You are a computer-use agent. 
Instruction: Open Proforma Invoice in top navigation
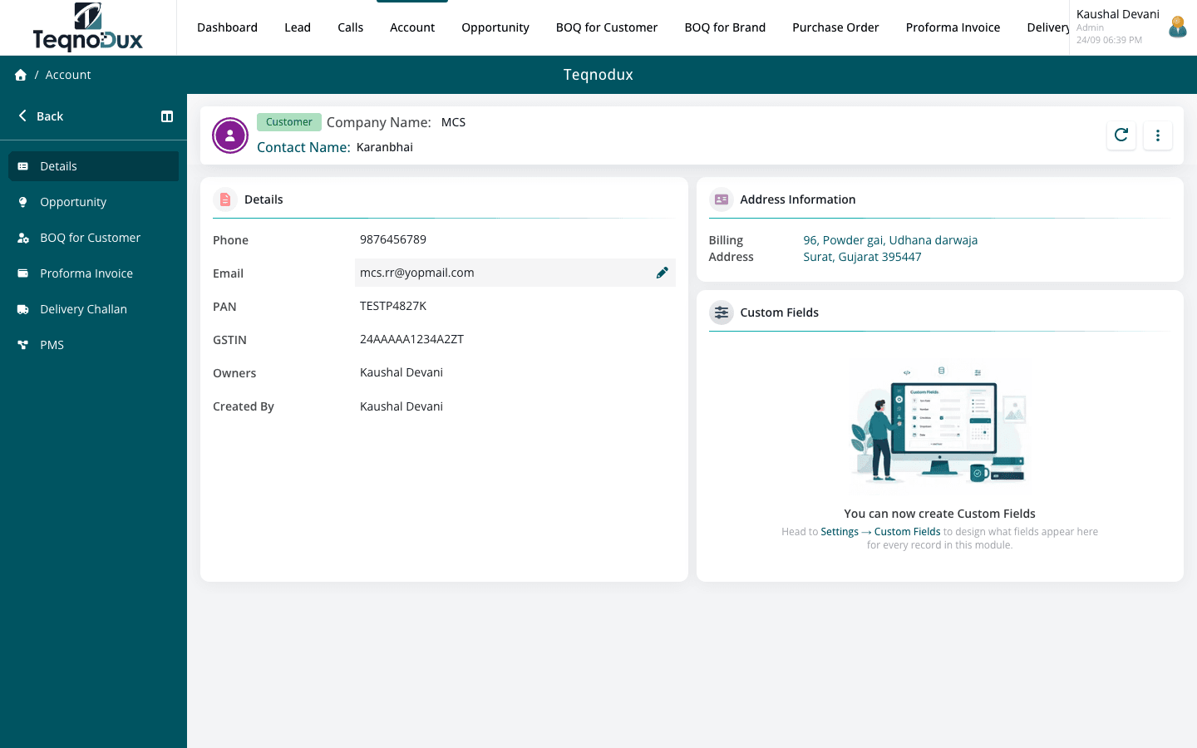pos(953,27)
